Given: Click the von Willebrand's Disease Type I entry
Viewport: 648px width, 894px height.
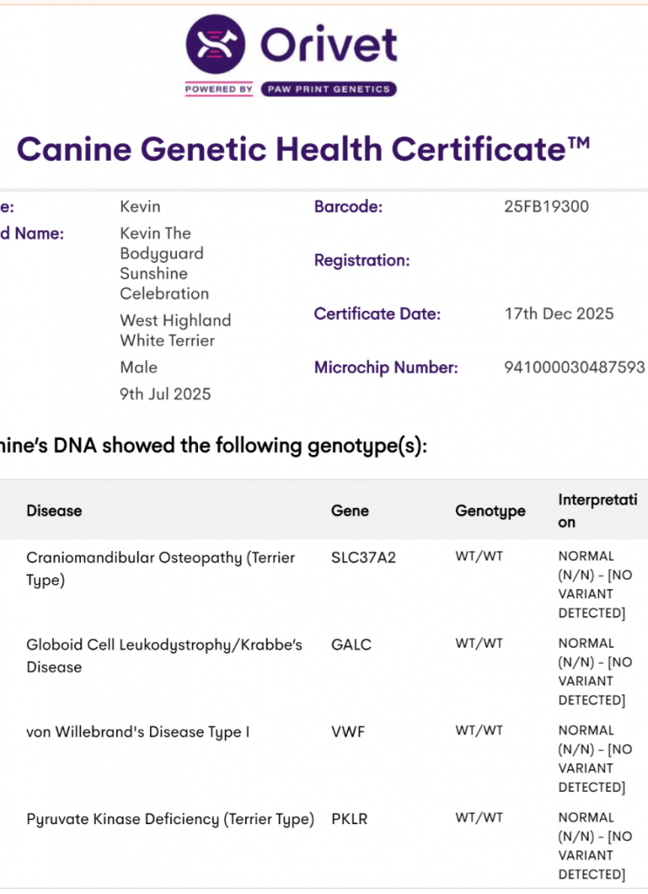Looking at the screenshot, I should (x=138, y=732).
